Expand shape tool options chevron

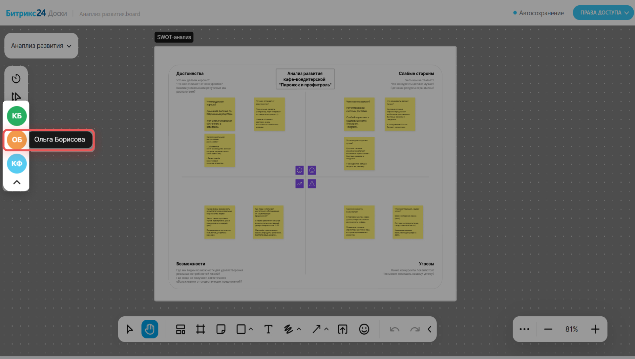[x=251, y=329]
